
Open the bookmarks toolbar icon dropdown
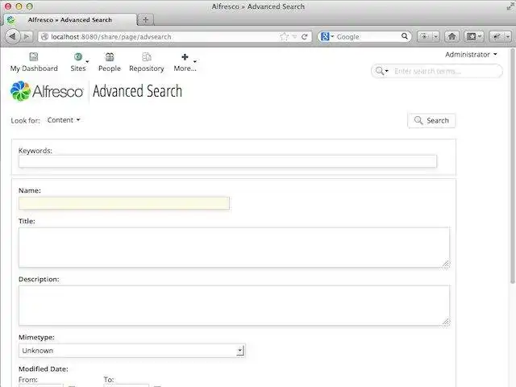[x=480, y=36]
